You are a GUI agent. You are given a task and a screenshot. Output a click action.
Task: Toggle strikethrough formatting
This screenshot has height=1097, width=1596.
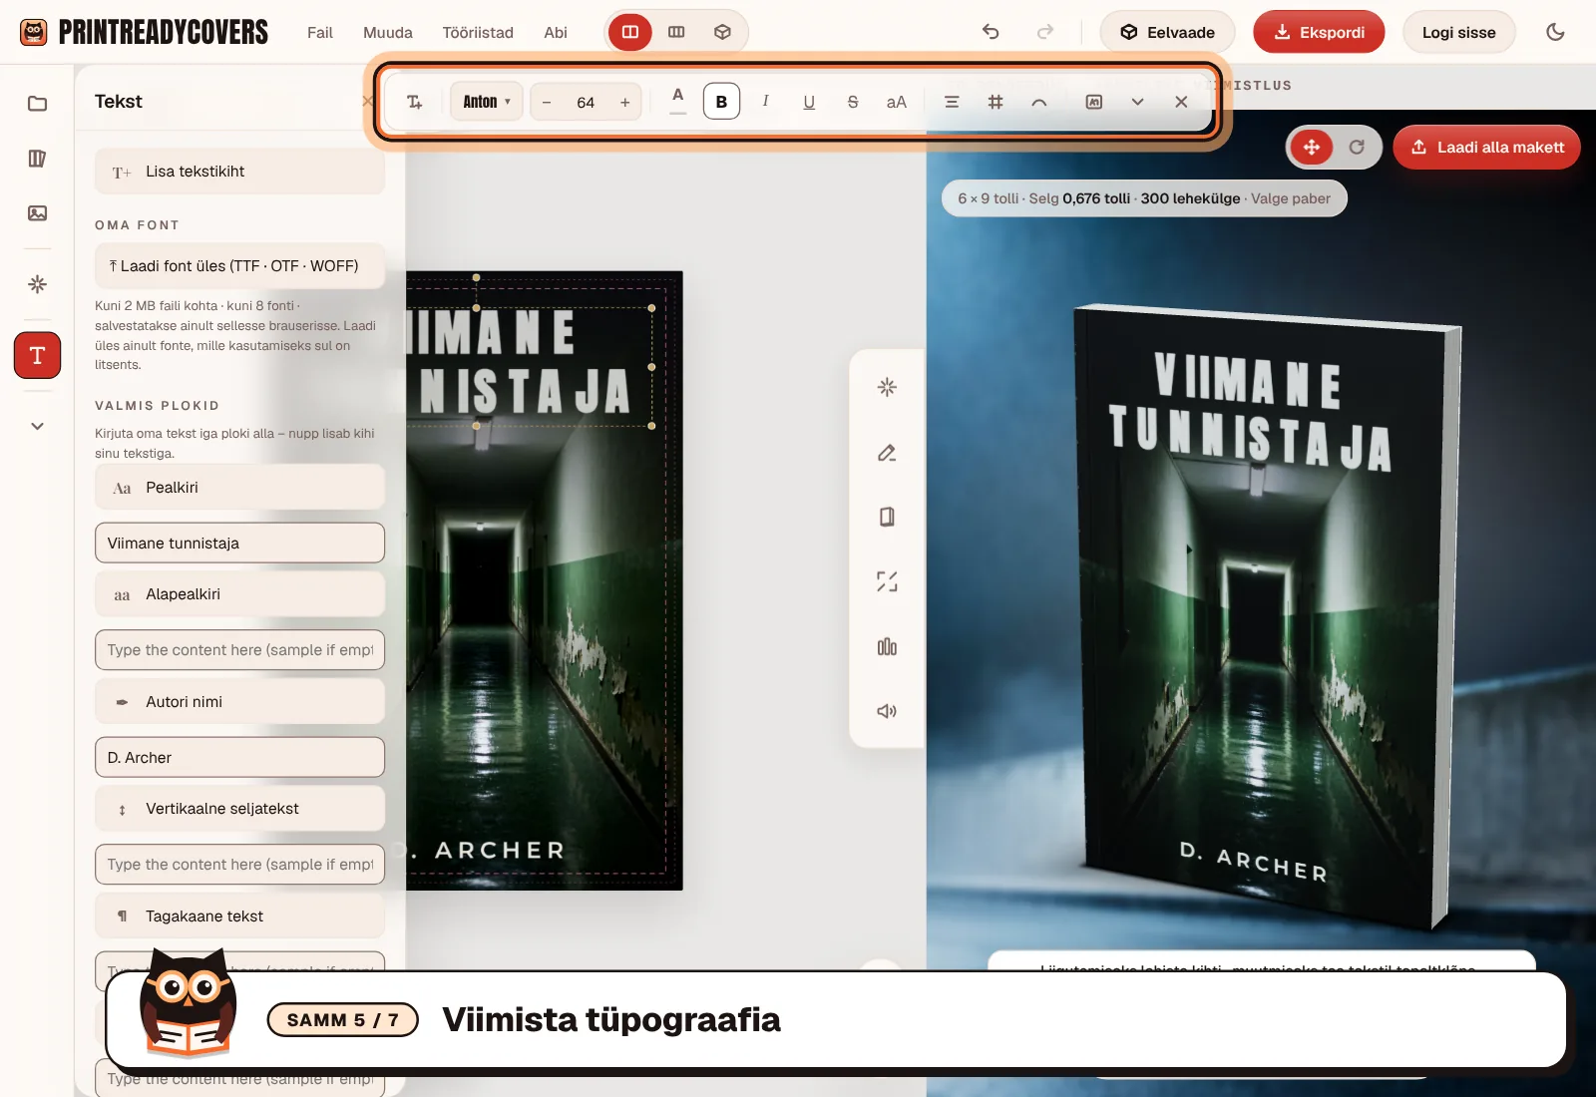(853, 102)
